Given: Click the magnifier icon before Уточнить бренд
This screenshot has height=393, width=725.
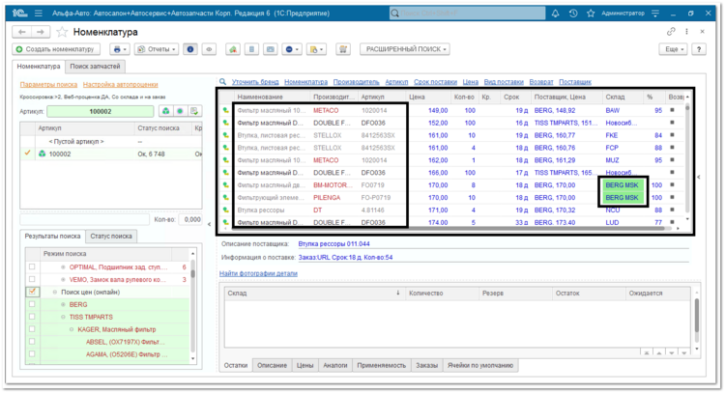Looking at the screenshot, I should [223, 82].
